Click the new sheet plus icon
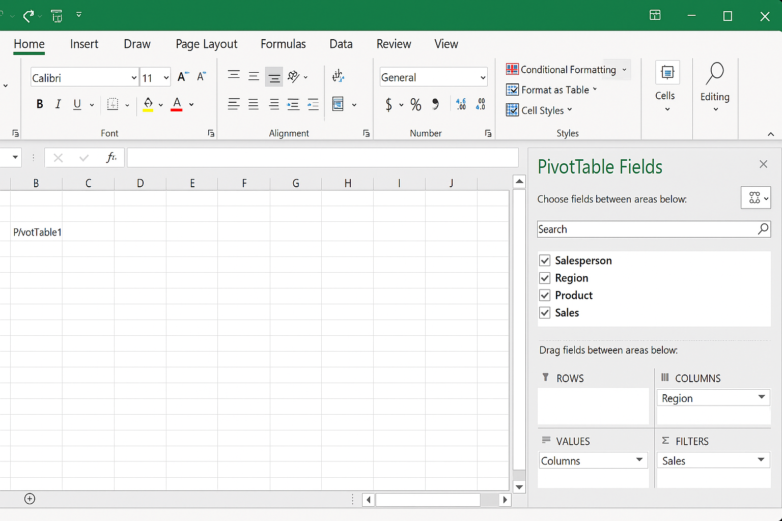The image size is (782, 521). 30,499
